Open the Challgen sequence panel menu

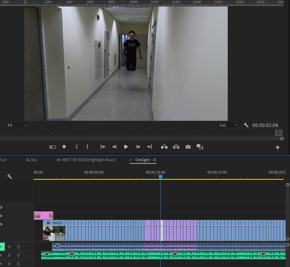pyautogui.click(x=155, y=160)
